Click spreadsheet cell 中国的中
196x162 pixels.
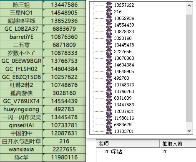click(21, 133)
